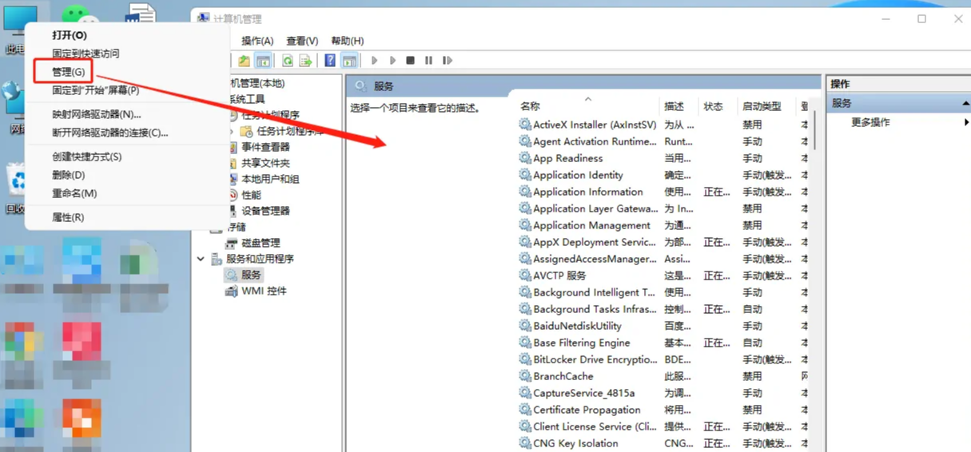The width and height of the screenshot is (971, 452).
Task: Click gear icon beside BaiduNetdiskUtility
Action: [525, 326]
